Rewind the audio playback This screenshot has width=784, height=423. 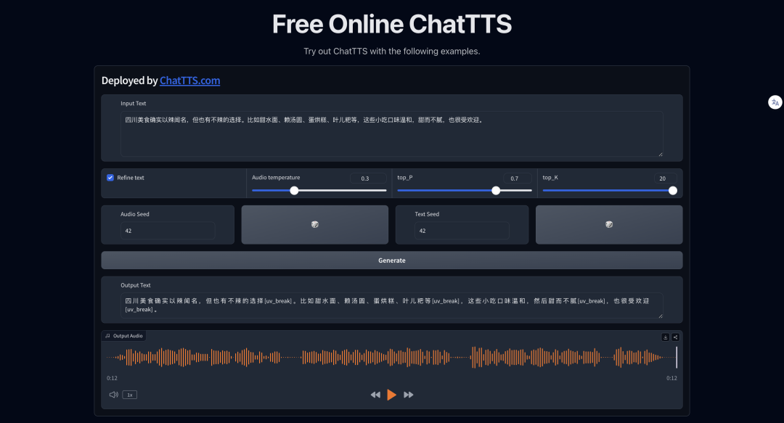375,395
